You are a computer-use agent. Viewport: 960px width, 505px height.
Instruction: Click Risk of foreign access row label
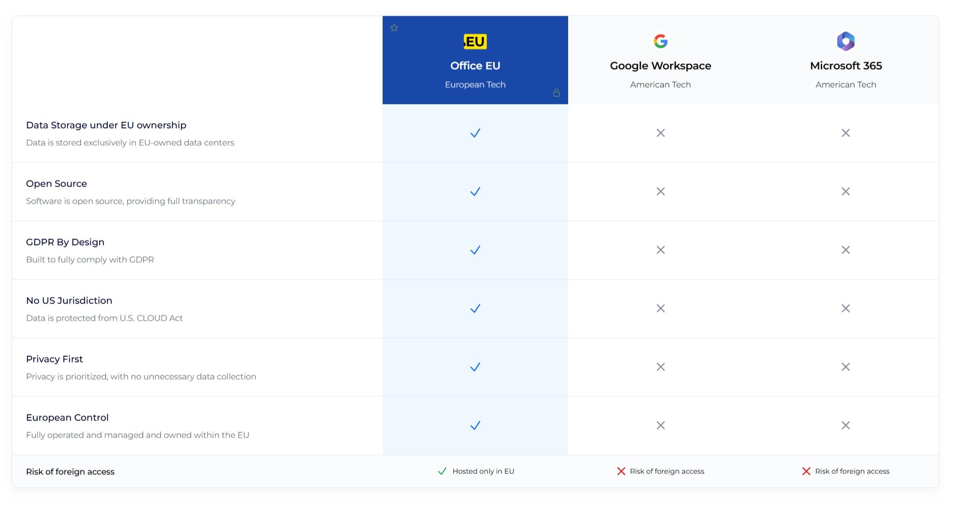coord(70,472)
